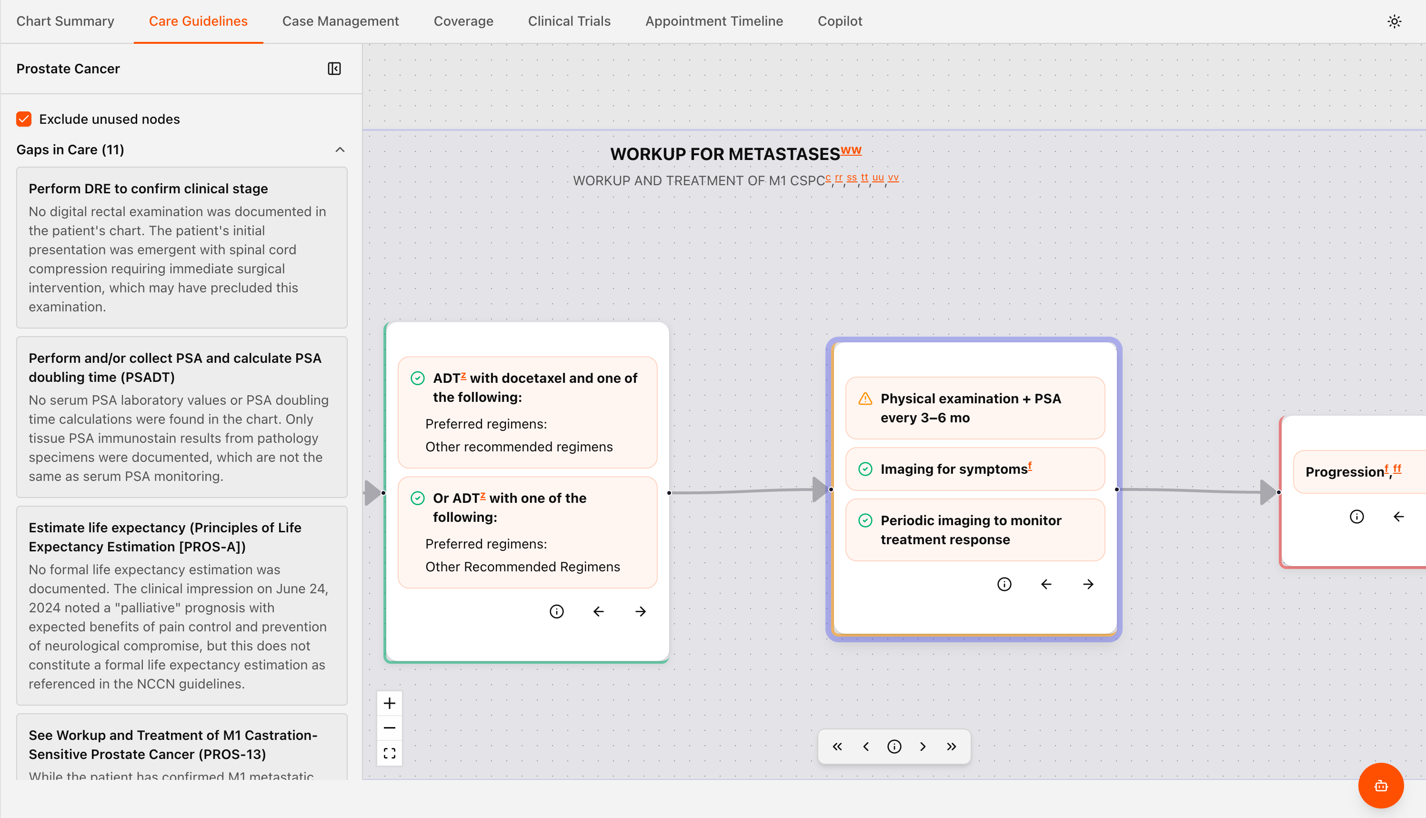Jump to the last node in the pathway

[951, 746]
